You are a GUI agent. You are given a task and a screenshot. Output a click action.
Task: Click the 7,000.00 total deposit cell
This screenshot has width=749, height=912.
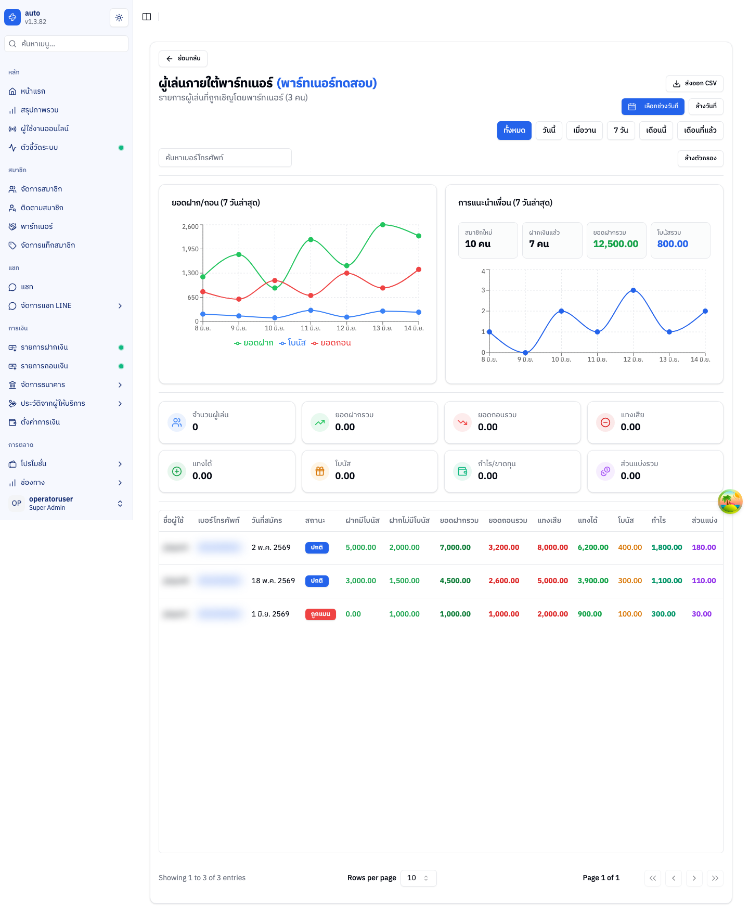455,548
